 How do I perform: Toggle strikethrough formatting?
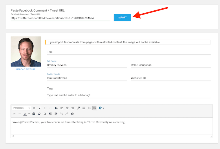14,114
